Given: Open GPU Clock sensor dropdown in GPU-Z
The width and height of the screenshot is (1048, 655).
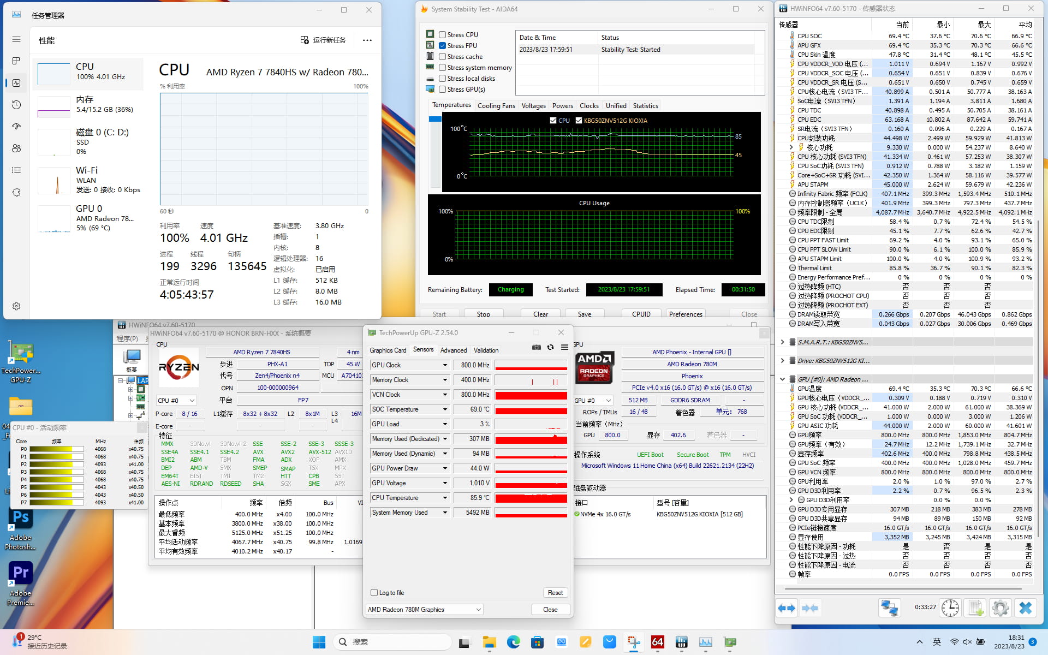Looking at the screenshot, I should 445,365.
